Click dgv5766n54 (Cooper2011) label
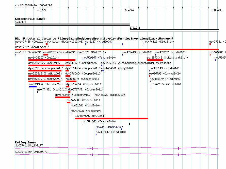Screen dimensions: 226x169 click(x=84, y=84)
